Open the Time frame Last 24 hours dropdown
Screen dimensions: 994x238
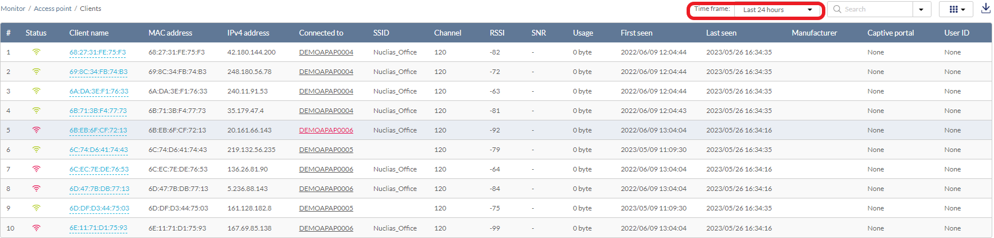click(x=778, y=10)
